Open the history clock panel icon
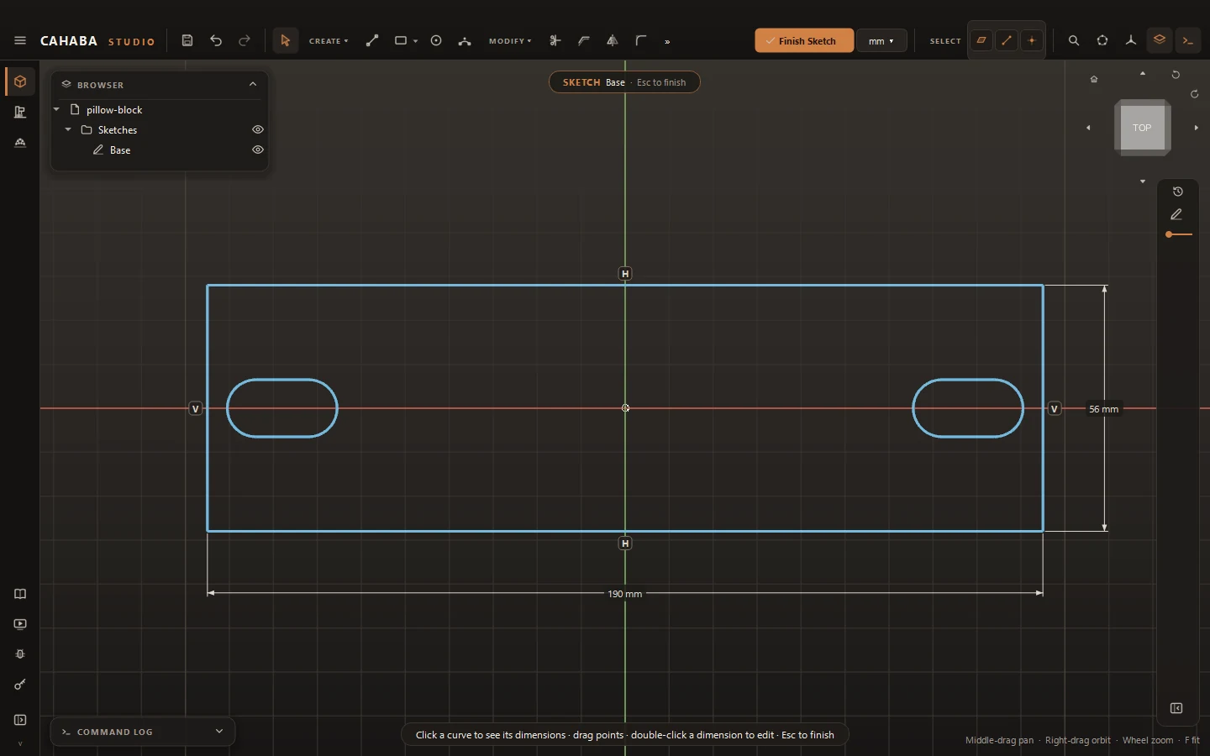Image resolution: width=1210 pixels, height=756 pixels. tap(1178, 192)
